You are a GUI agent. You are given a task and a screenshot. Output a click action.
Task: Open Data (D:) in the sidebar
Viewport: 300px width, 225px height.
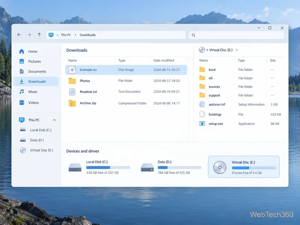pyautogui.click(x=36, y=140)
